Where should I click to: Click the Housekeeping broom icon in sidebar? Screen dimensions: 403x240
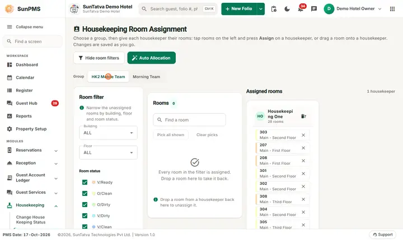click(x=10, y=205)
